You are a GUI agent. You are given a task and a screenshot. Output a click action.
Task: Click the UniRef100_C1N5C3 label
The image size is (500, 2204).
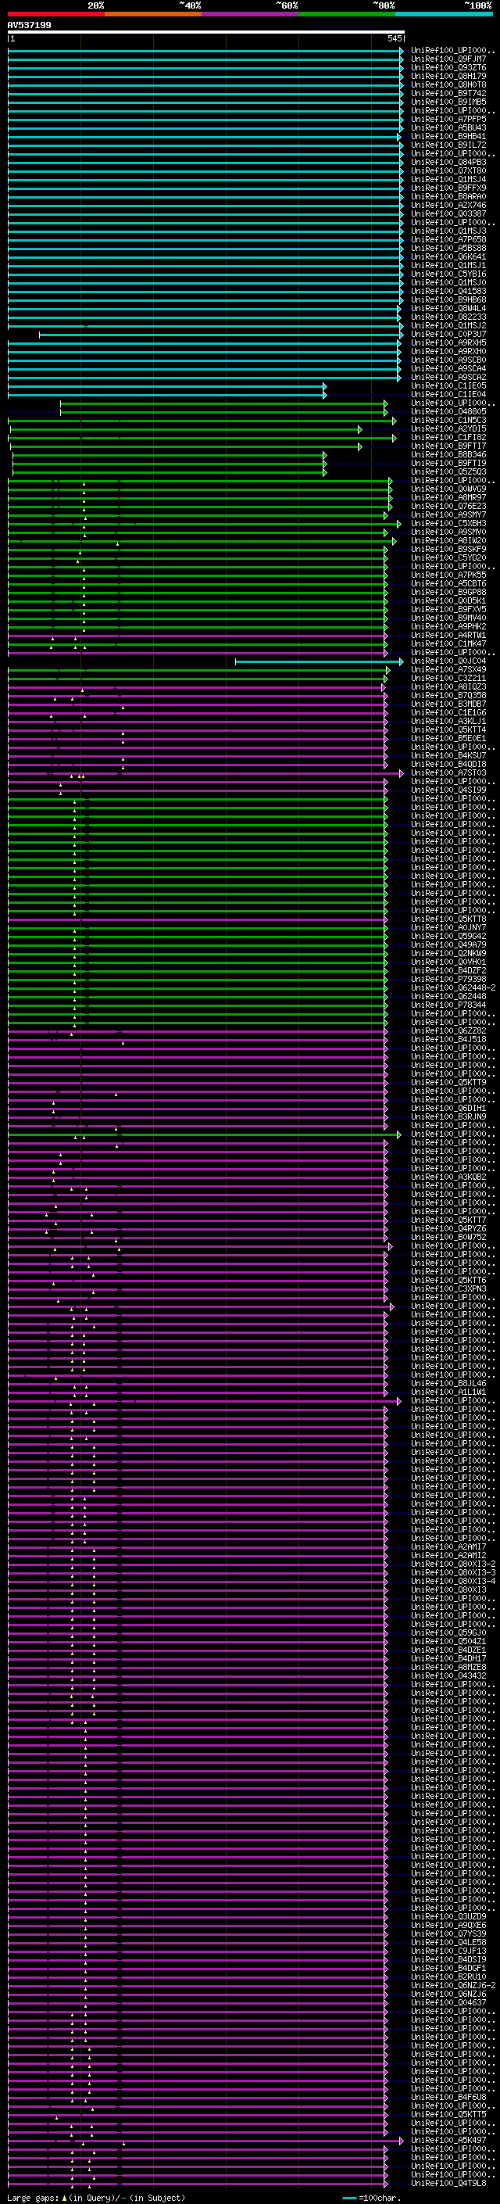(x=448, y=420)
